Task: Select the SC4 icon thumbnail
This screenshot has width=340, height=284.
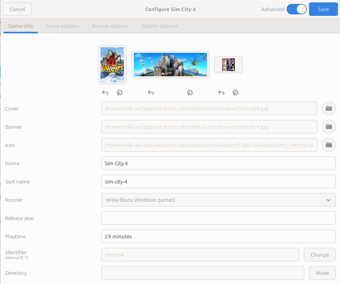Action: [x=228, y=65]
